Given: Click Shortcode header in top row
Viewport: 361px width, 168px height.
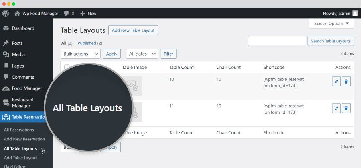Looking at the screenshot, I should pos(274,67).
